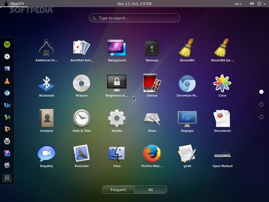Open the Color settings
269x202 pixels.
click(x=222, y=85)
